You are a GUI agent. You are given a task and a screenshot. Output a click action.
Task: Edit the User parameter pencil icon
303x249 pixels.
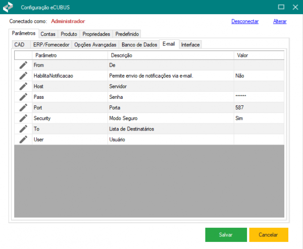click(x=23, y=140)
